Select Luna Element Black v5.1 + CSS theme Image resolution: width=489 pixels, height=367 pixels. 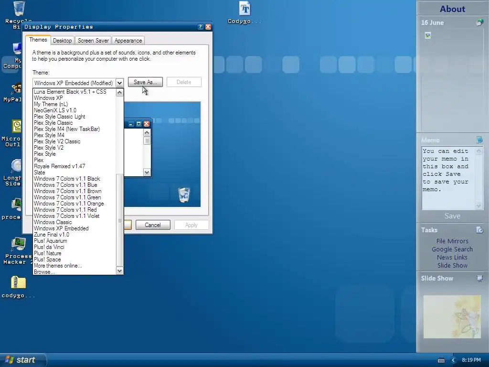[74, 92]
